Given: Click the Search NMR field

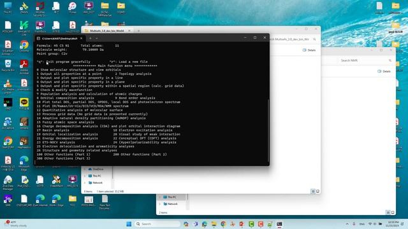Looking at the screenshot, I should click(366, 60).
